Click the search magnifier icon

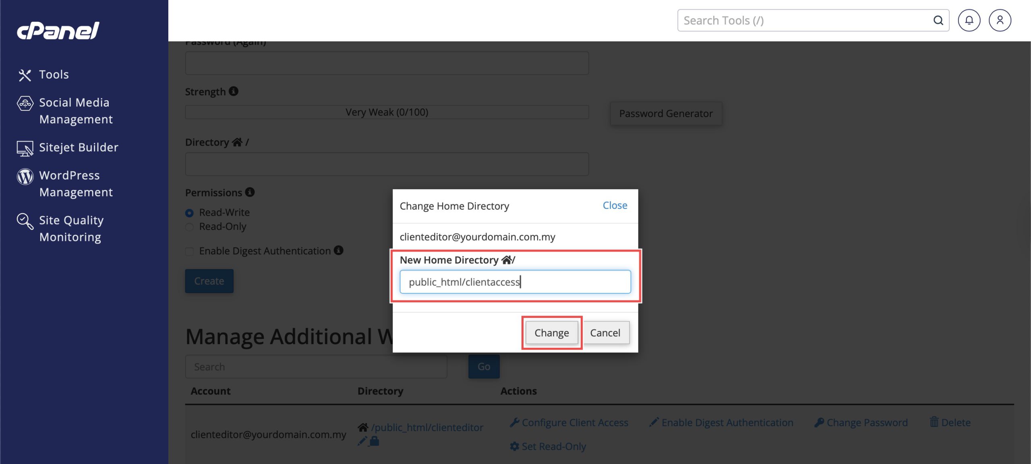(x=938, y=21)
